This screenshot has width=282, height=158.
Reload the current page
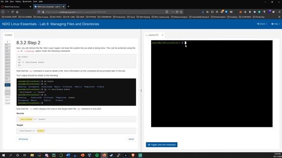(x=12, y=12)
